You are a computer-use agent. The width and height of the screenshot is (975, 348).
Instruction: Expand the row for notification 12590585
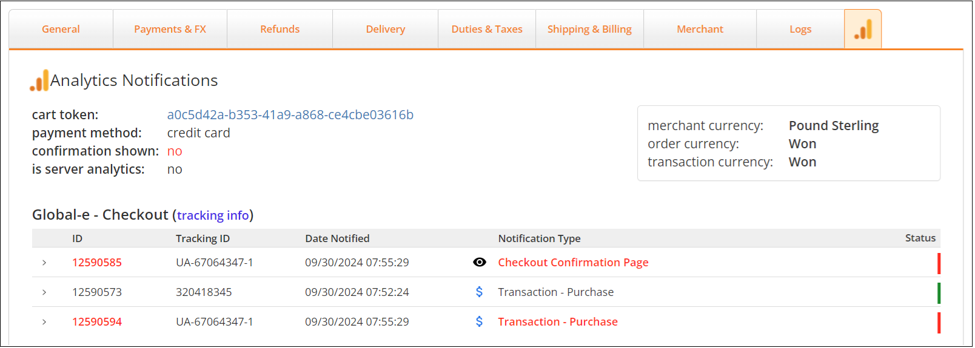pos(44,262)
